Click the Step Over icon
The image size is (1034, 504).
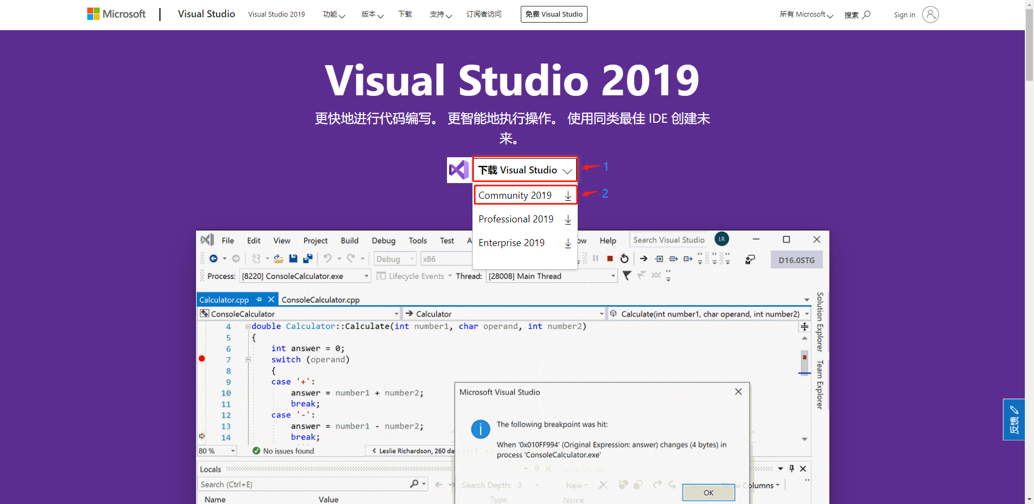pos(673,258)
